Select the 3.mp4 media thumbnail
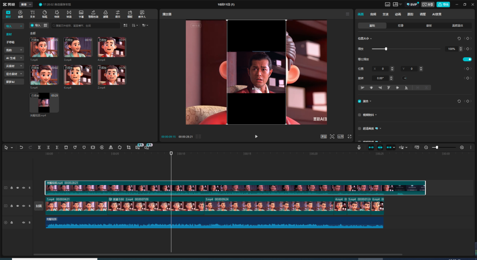The width and height of the screenshot is (477, 260). (x=78, y=47)
